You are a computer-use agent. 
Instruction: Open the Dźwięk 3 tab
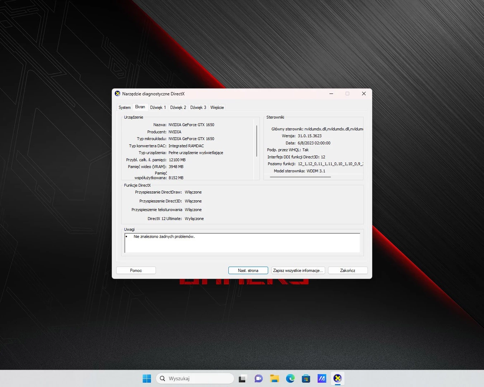pyautogui.click(x=198, y=107)
